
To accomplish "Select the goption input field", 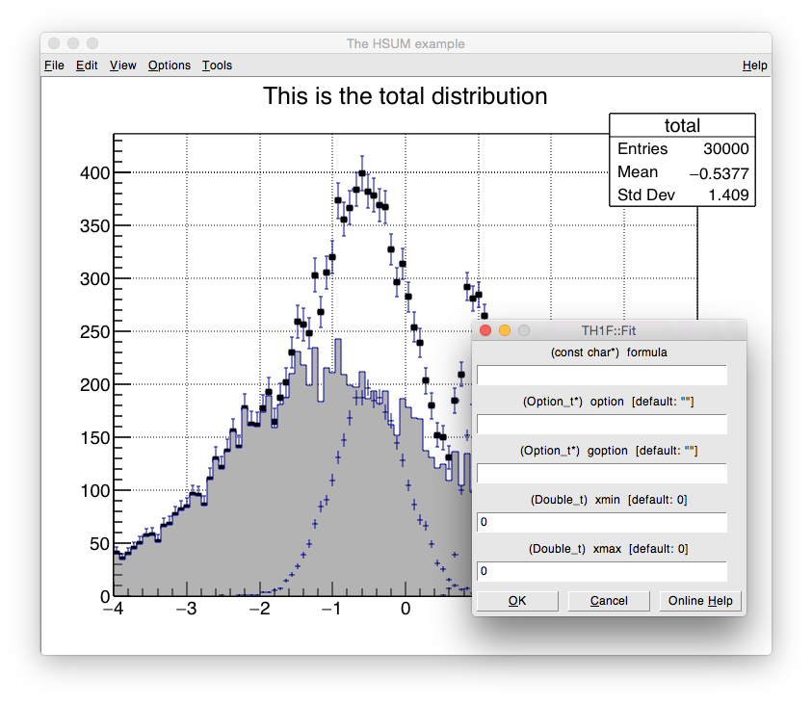I will click(x=601, y=473).
